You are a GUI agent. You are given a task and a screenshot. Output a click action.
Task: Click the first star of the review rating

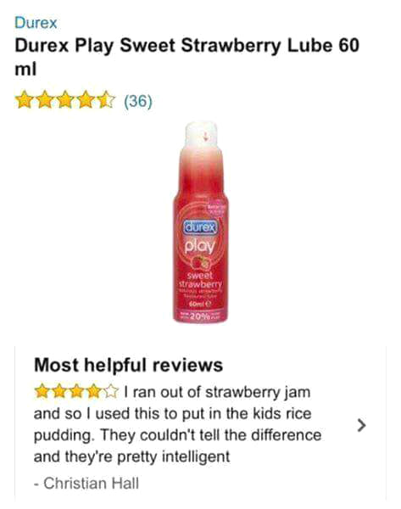tap(42, 391)
